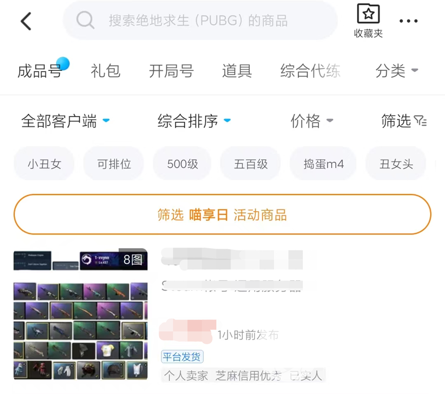Open the listing thumbnail with 8图 badge

pyautogui.click(x=81, y=314)
